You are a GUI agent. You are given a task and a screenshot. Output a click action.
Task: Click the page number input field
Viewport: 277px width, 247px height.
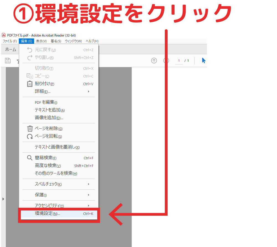[179, 61]
